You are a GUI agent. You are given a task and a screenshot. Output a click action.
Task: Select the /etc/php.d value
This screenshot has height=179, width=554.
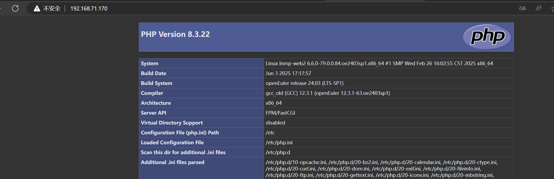278,152
